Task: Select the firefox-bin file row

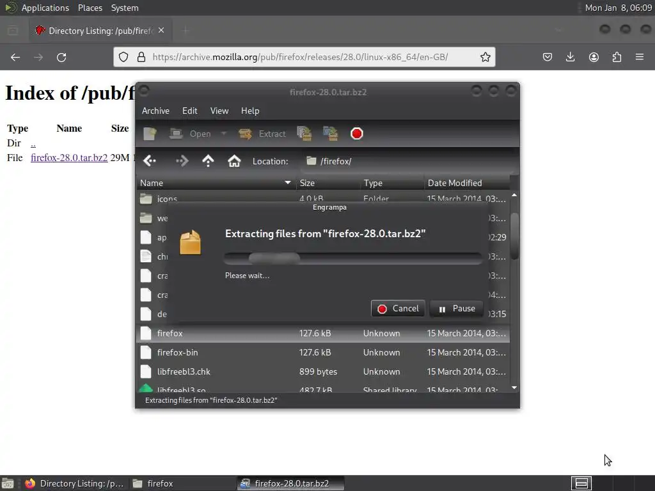Action: [323, 352]
